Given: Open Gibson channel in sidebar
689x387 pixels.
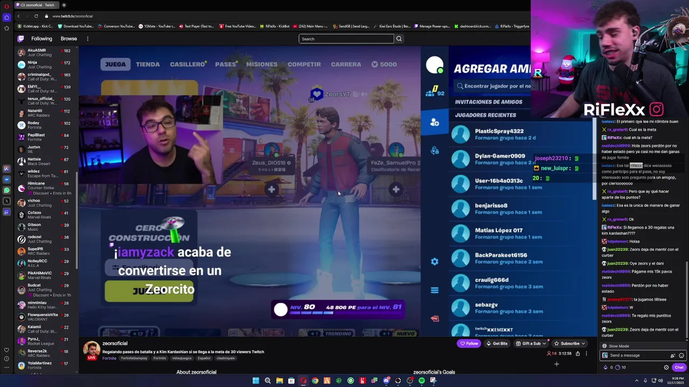Looking at the screenshot, I should pos(44,227).
